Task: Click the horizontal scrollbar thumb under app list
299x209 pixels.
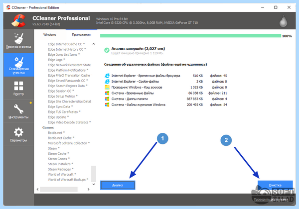Action: pos(59,189)
